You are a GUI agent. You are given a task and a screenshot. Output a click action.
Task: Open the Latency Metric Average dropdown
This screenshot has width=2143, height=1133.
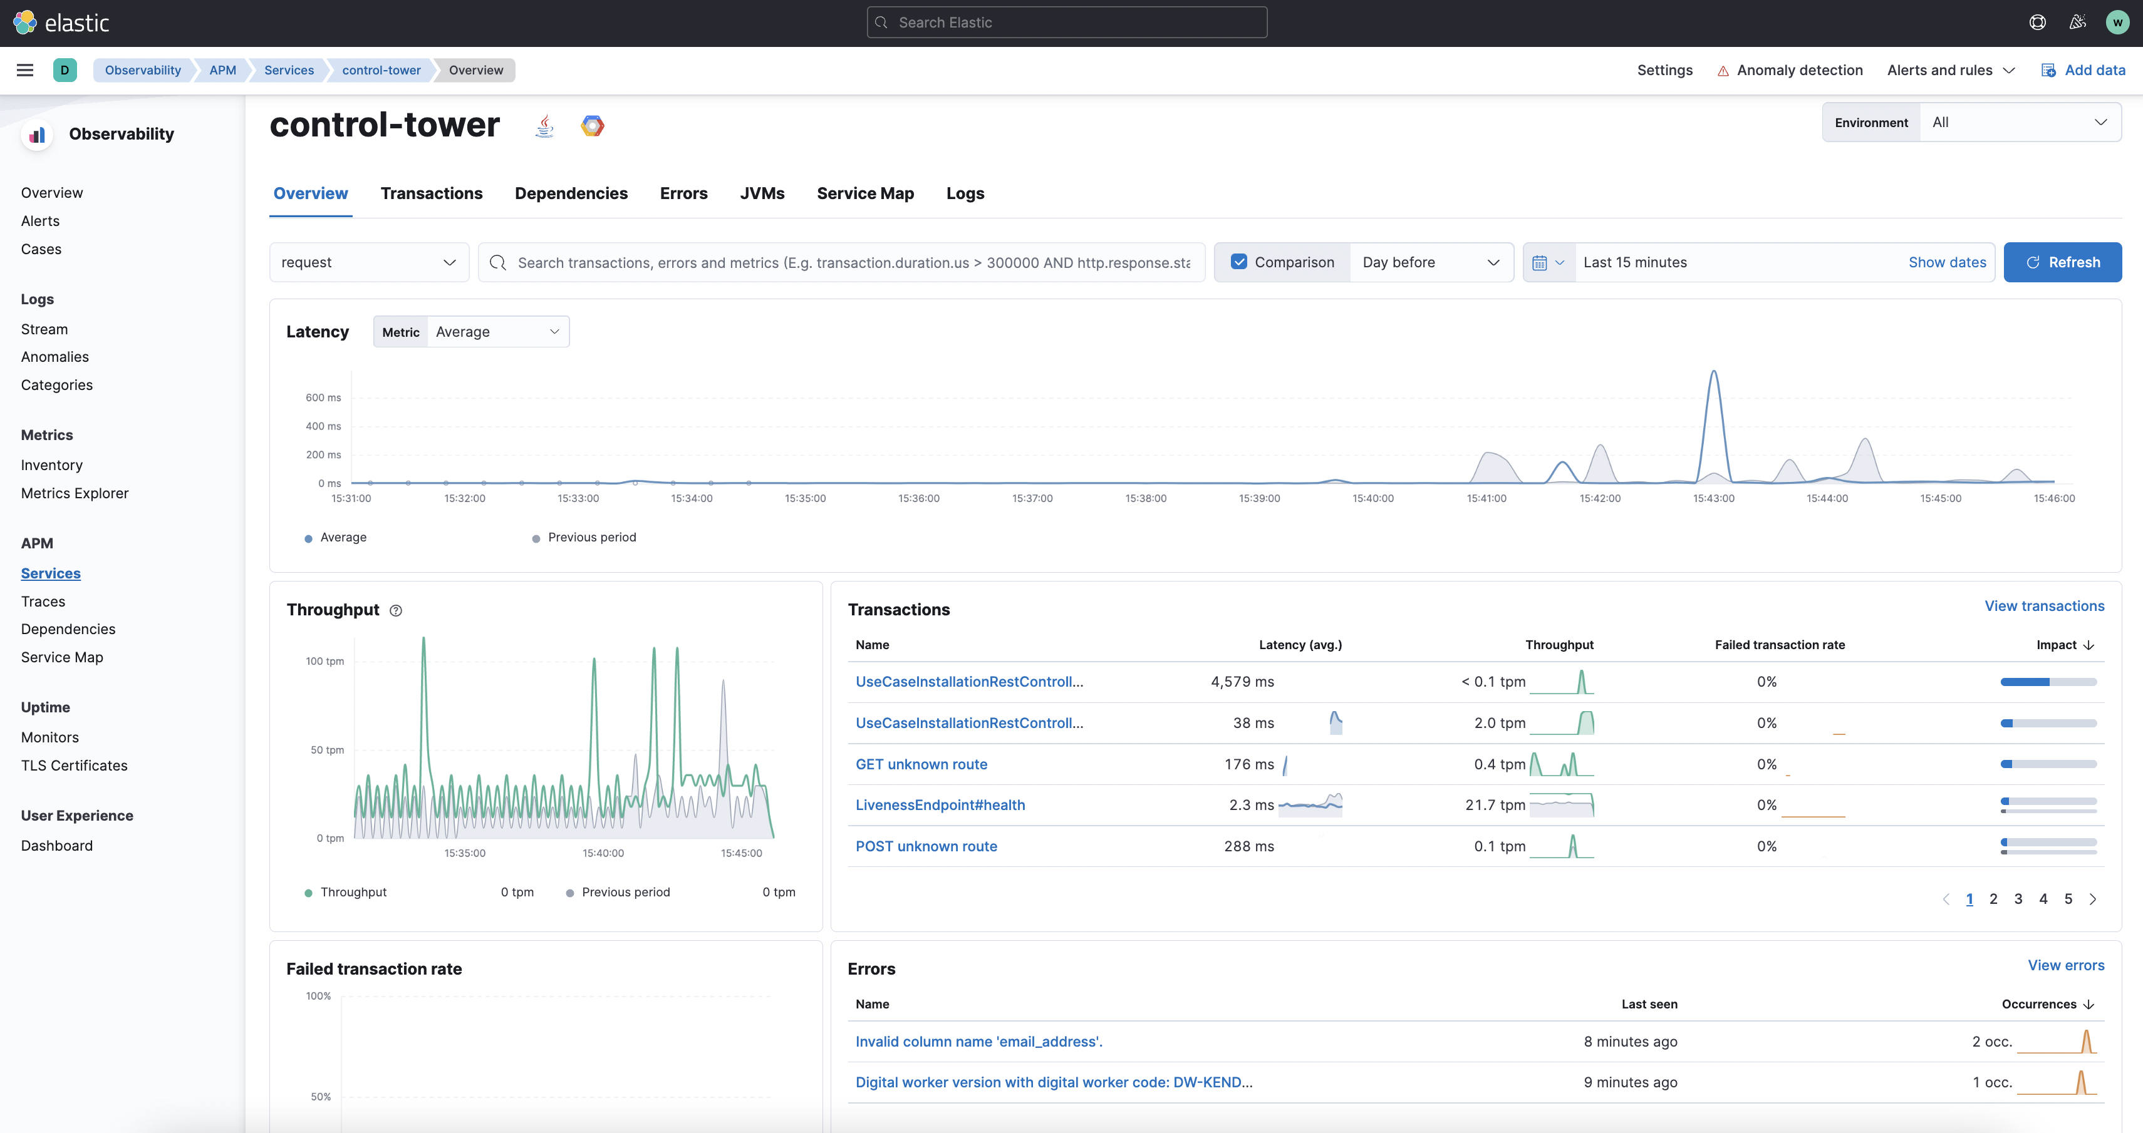(x=497, y=332)
